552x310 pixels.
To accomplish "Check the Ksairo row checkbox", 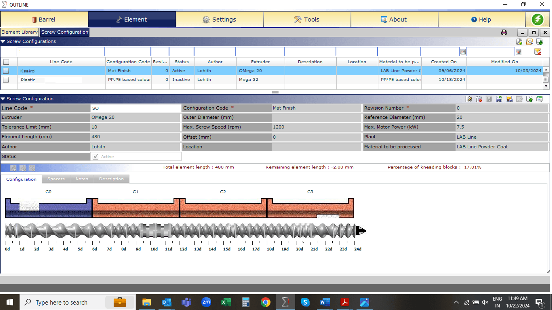I will [x=6, y=71].
